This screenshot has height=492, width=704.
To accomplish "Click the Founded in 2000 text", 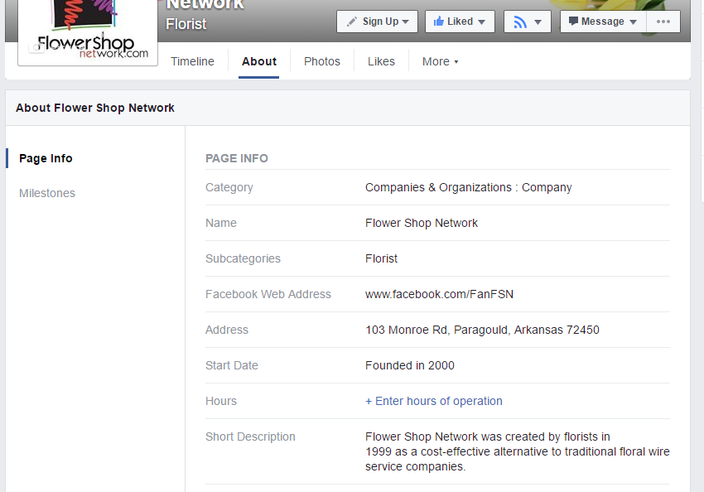I will coord(409,365).
